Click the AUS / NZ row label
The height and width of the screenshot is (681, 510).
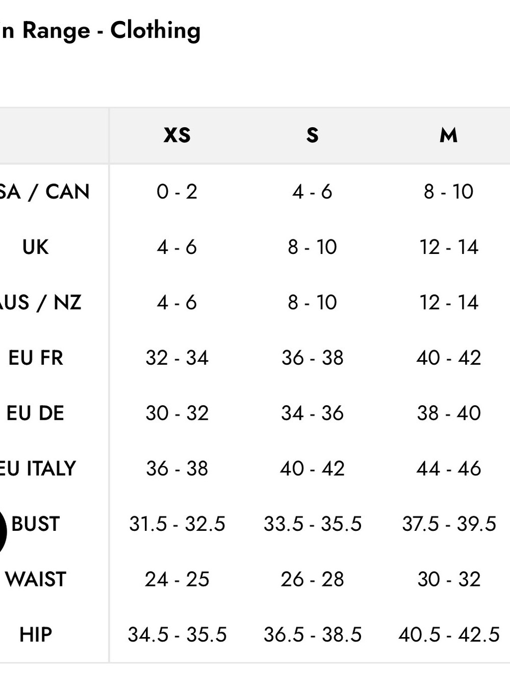point(41,302)
